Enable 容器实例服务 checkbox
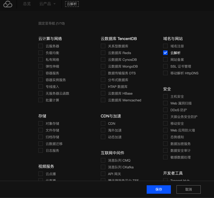This screenshot has height=198, width=214. coord(41,80)
